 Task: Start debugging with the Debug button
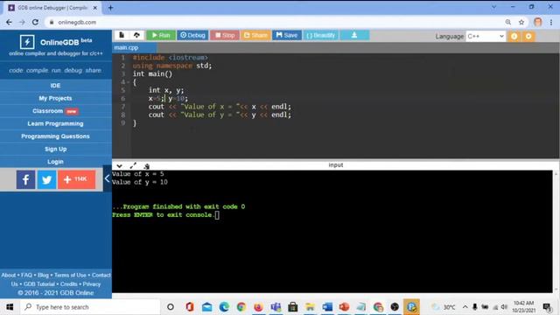(192, 35)
